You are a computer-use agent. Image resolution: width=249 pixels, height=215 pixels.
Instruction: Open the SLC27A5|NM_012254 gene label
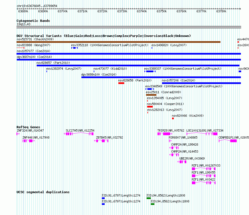tap(80, 130)
